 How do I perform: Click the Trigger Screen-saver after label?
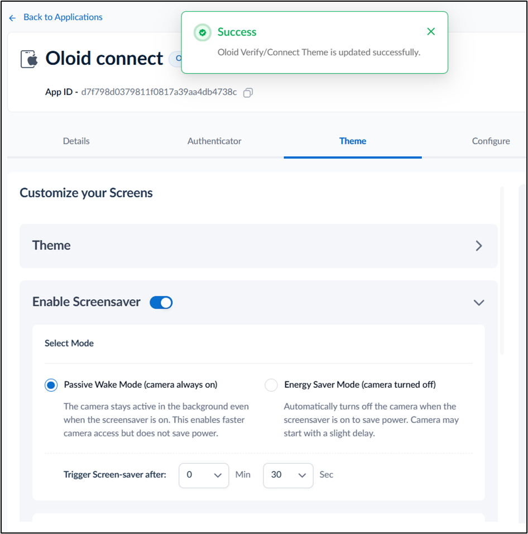[x=115, y=475]
